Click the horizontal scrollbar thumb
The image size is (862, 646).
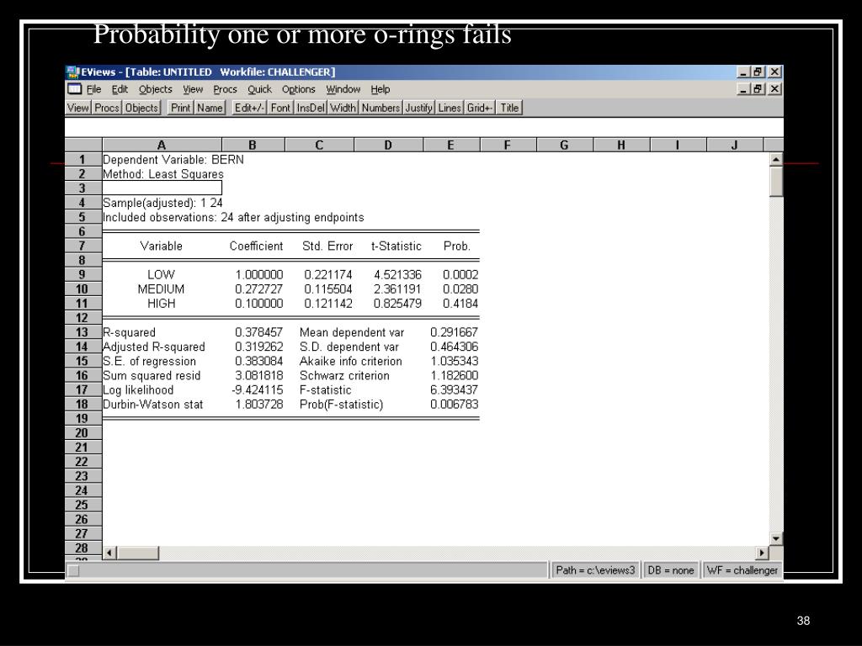[x=138, y=553]
